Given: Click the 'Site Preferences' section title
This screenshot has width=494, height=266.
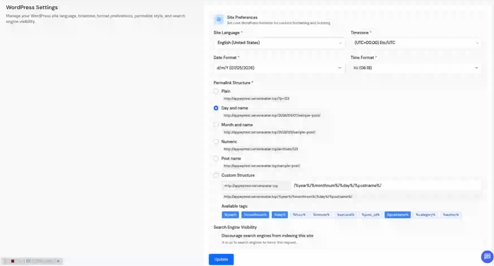Looking at the screenshot, I should (x=242, y=17).
